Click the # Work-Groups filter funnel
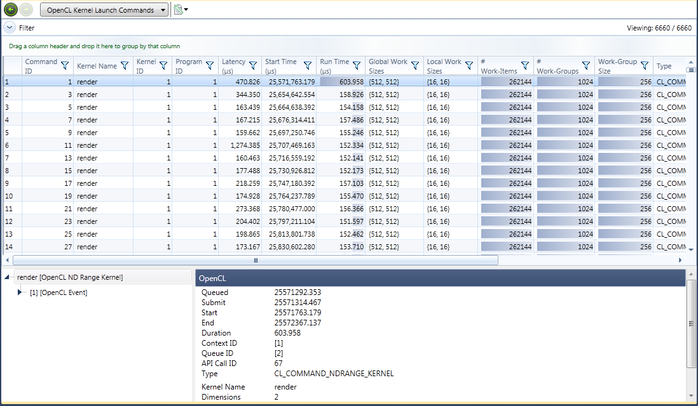This screenshot has width=698, height=406. point(586,65)
